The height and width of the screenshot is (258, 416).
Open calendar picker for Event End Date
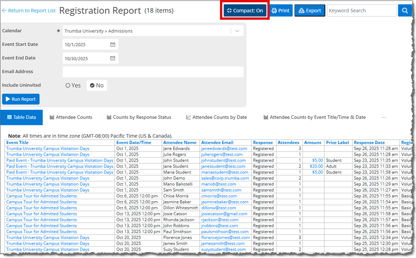point(113,58)
